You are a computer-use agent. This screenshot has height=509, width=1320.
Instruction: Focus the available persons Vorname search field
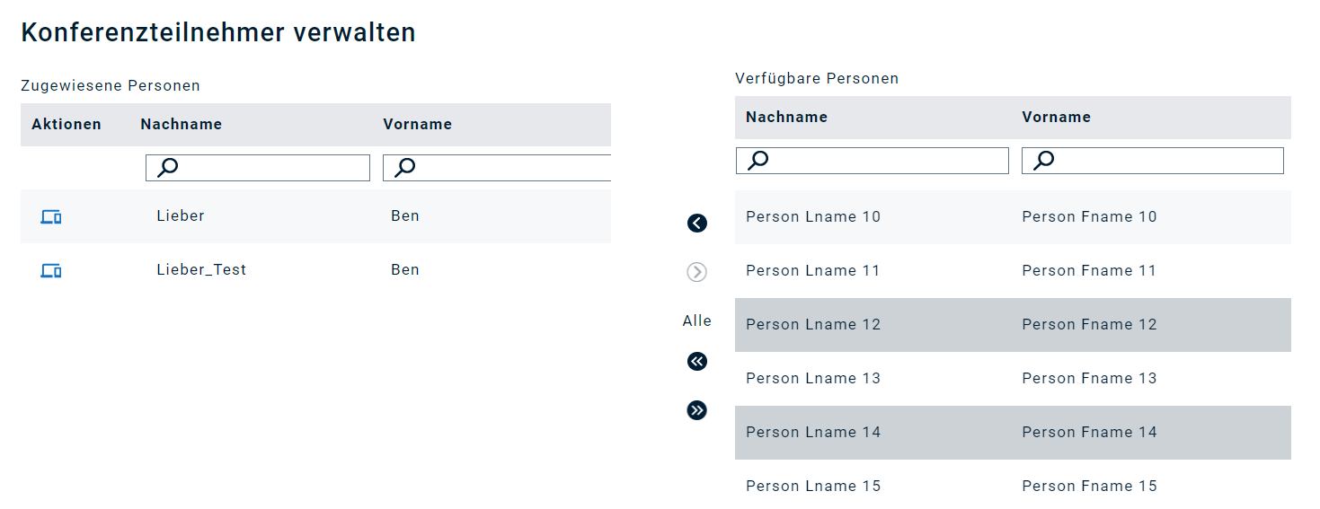click(x=1153, y=161)
